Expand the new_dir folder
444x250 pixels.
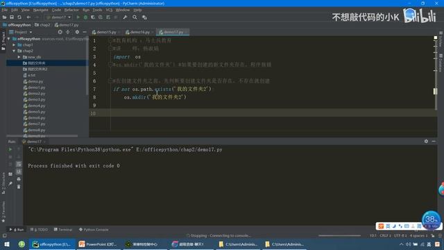point(19,57)
